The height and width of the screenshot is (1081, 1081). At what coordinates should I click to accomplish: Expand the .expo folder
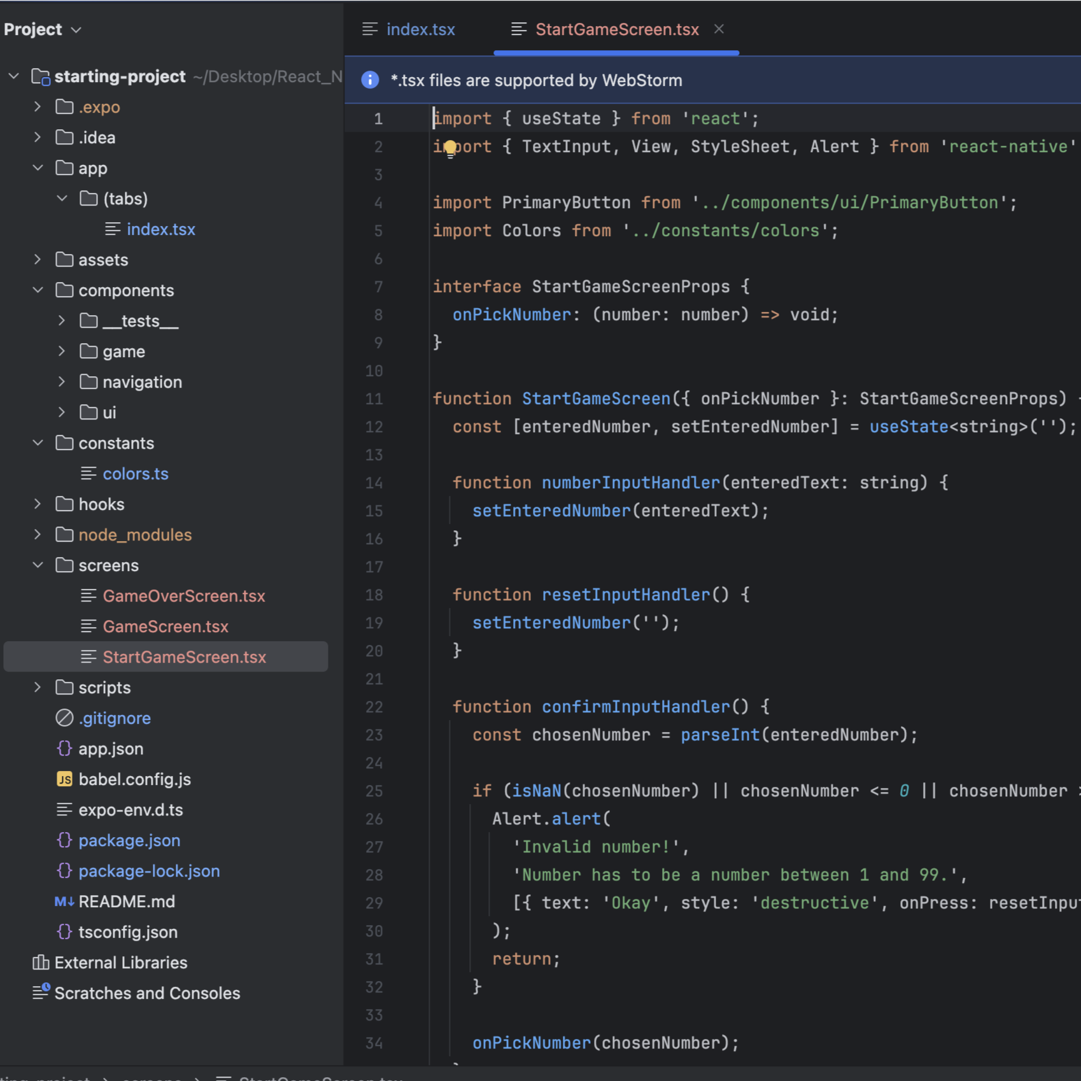(x=38, y=107)
